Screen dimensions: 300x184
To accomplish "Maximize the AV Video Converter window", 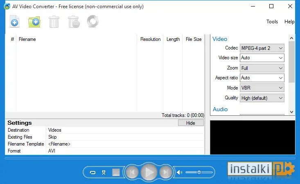I will click(x=271, y=6).
